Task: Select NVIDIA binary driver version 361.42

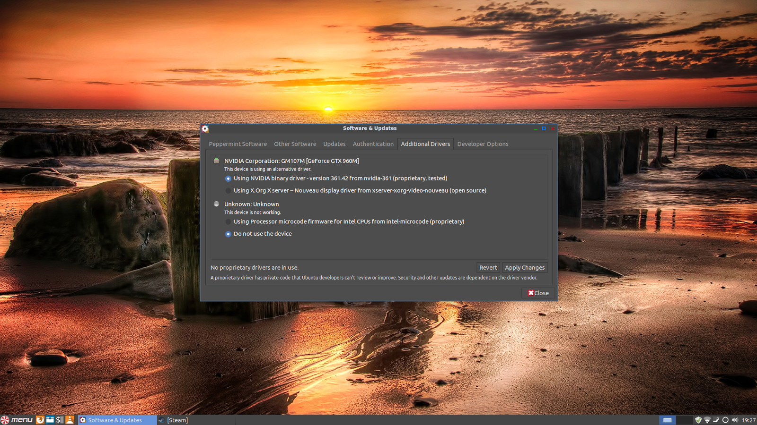Action: tap(228, 178)
